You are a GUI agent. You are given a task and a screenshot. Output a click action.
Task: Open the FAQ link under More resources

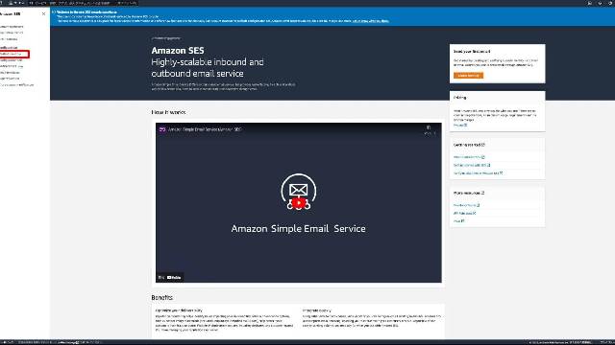point(458,221)
